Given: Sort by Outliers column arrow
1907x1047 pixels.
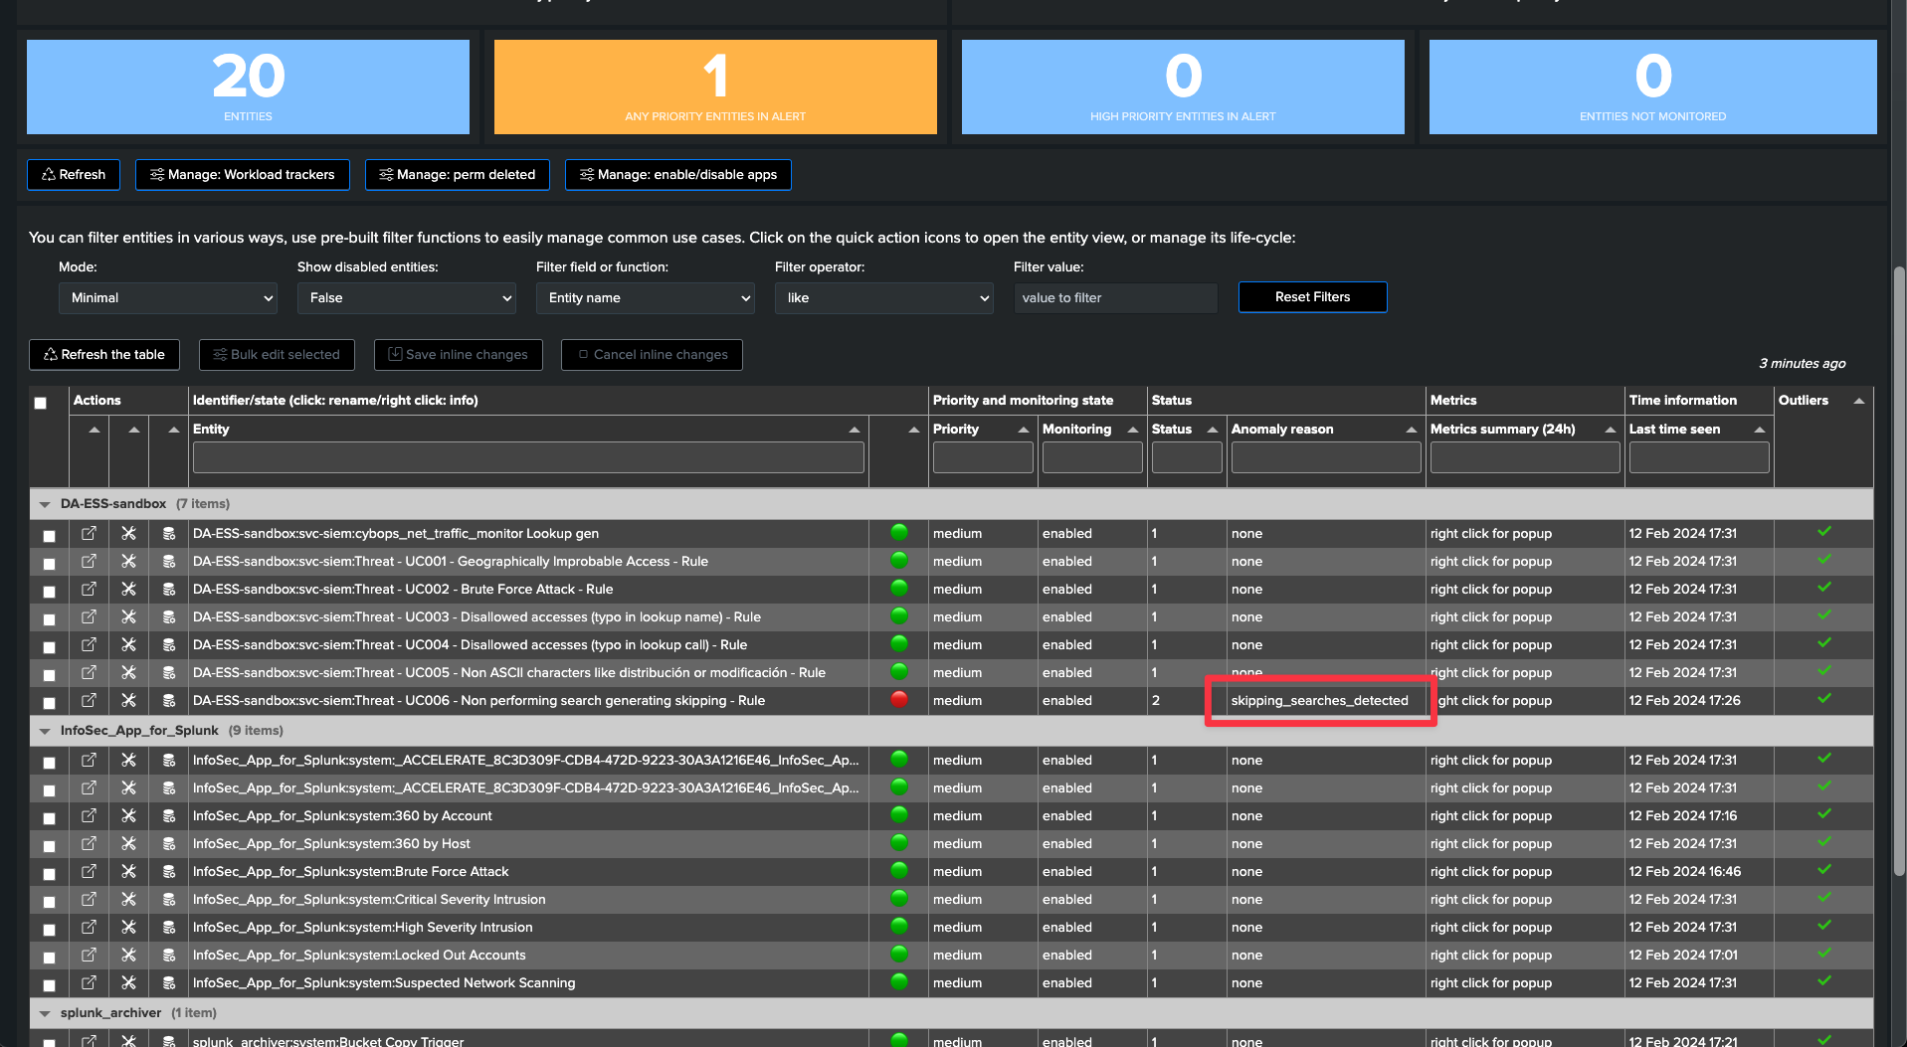Looking at the screenshot, I should 1858,401.
